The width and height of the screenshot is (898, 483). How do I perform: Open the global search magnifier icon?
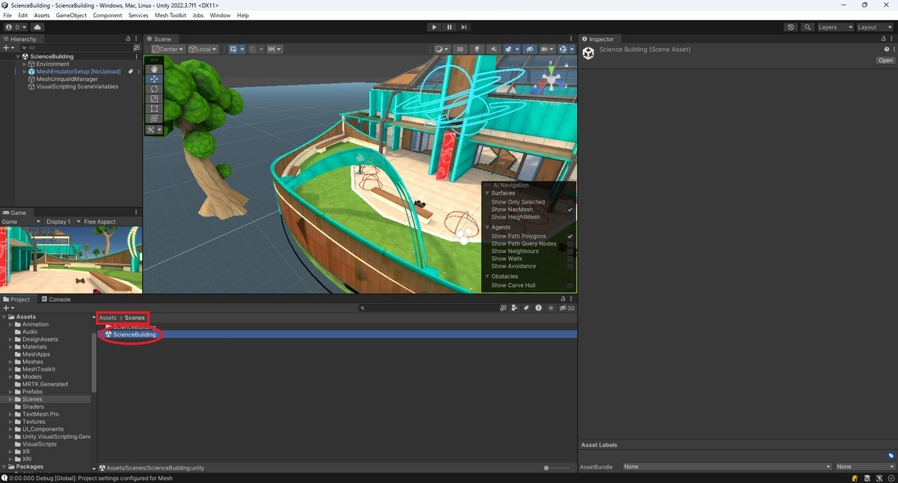[x=807, y=27]
